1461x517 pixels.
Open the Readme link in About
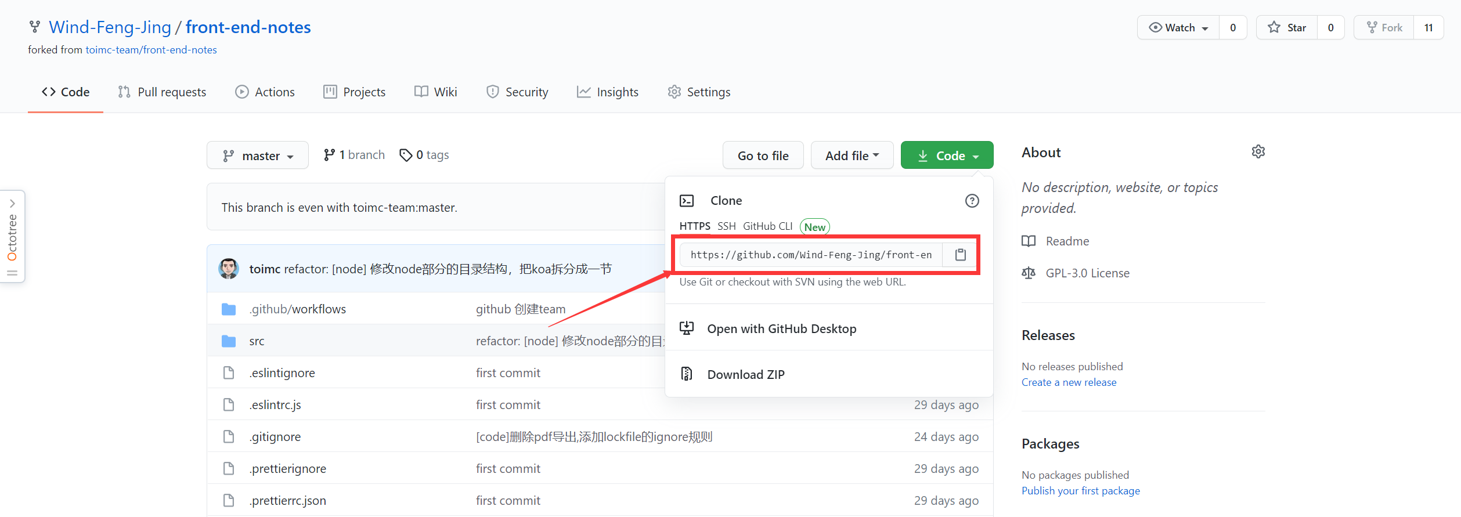[1067, 241]
